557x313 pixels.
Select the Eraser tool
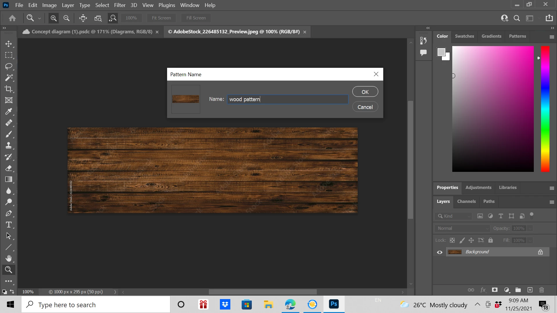point(9,168)
